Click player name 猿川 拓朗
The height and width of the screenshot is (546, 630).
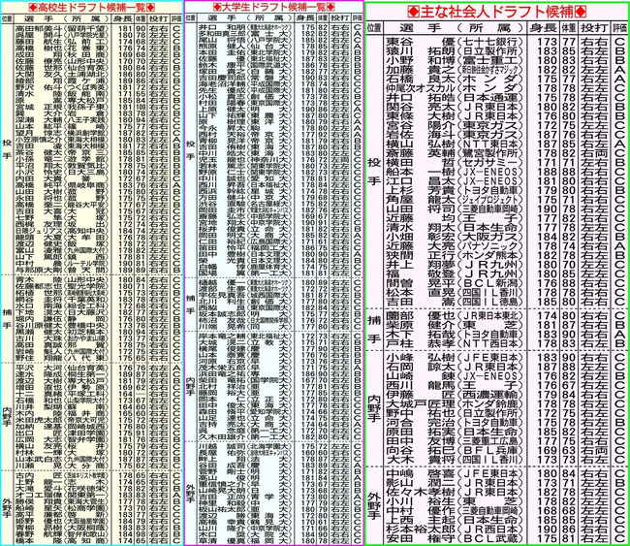tap(421, 51)
